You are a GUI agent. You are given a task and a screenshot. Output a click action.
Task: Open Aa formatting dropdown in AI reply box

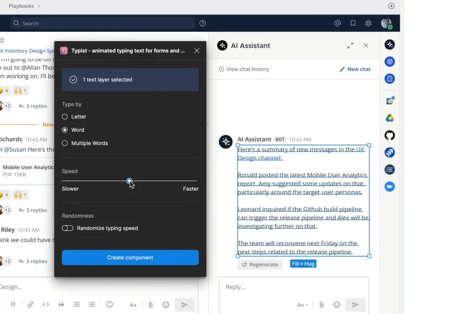pos(302,305)
